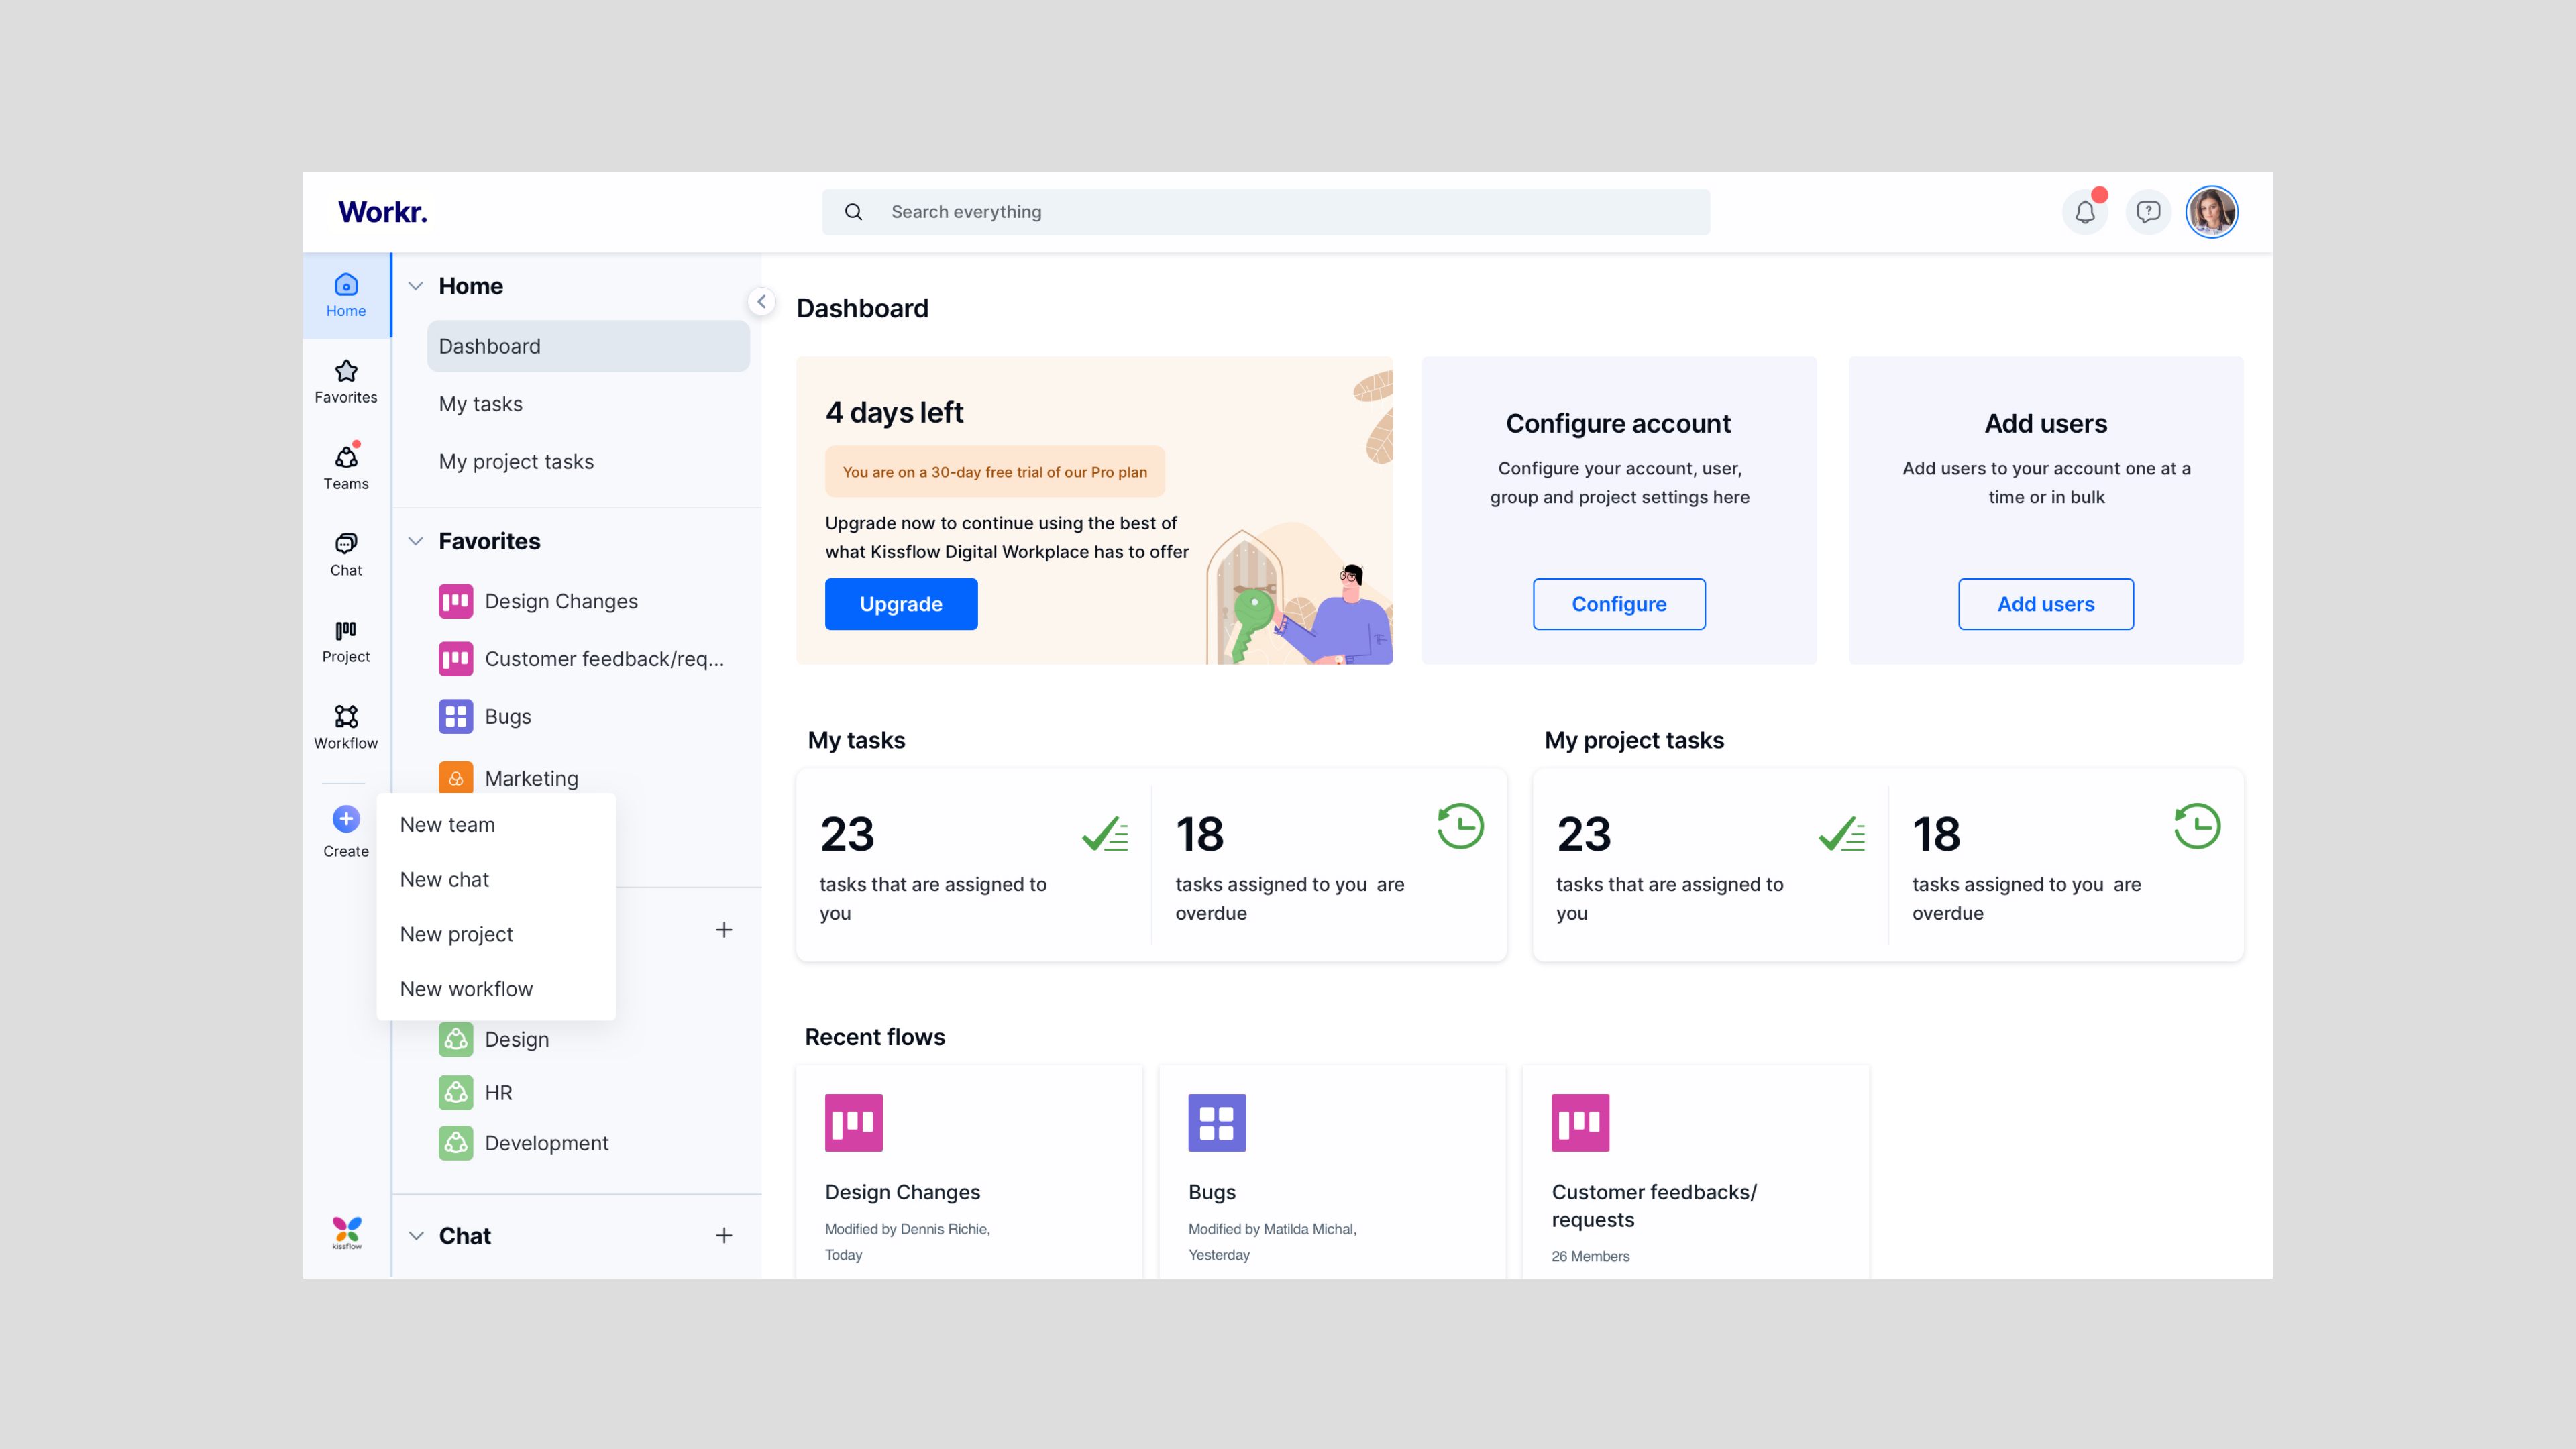
Task: Collapse the sidebar with the arrow button
Action: 762,301
